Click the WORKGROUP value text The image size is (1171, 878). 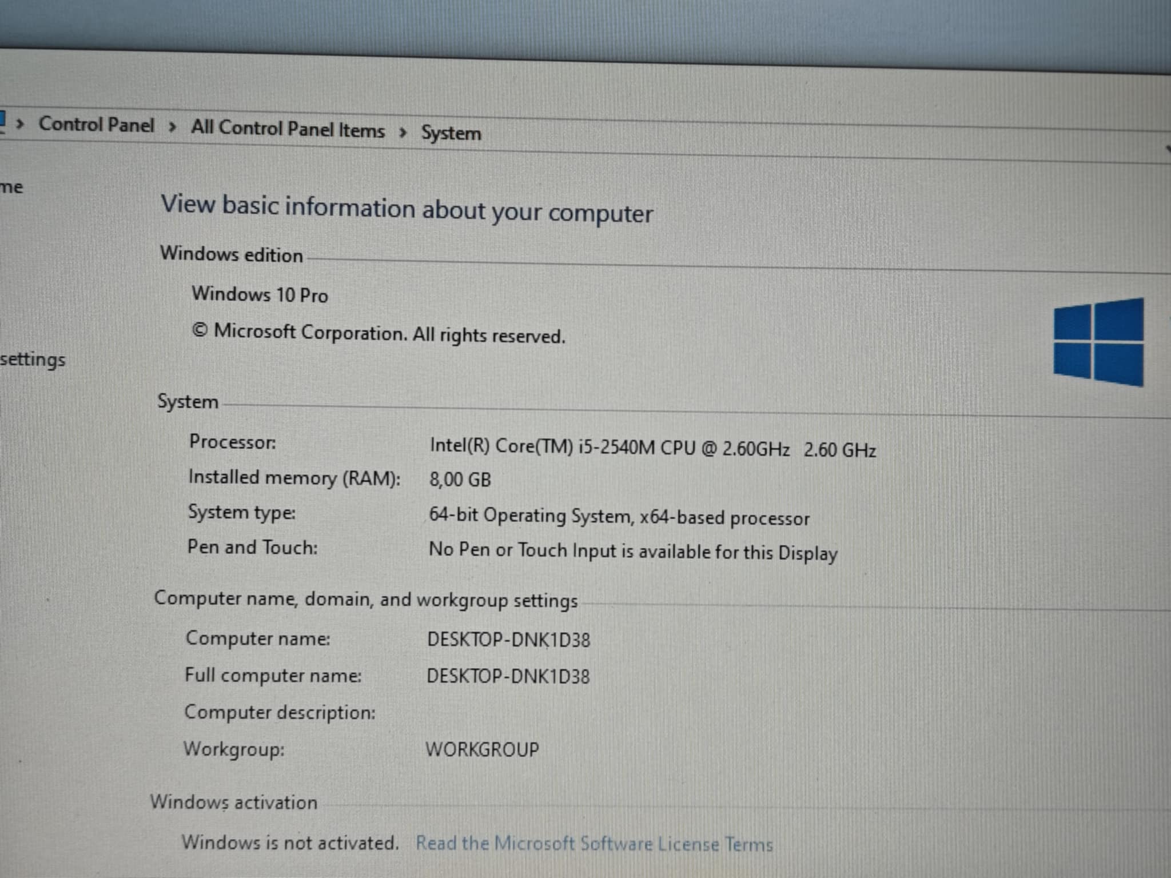click(x=482, y=749)
